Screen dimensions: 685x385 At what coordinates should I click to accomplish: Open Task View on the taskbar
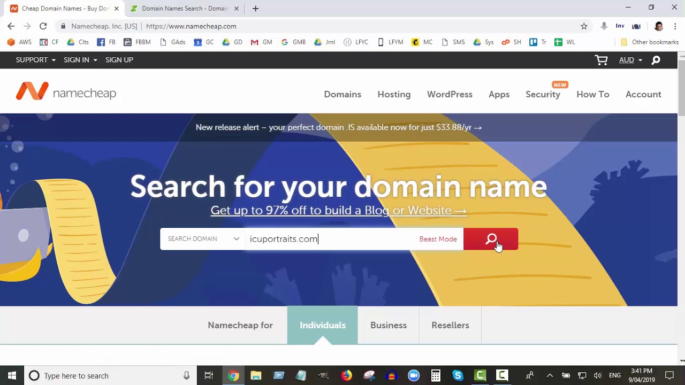pos(209,375)
